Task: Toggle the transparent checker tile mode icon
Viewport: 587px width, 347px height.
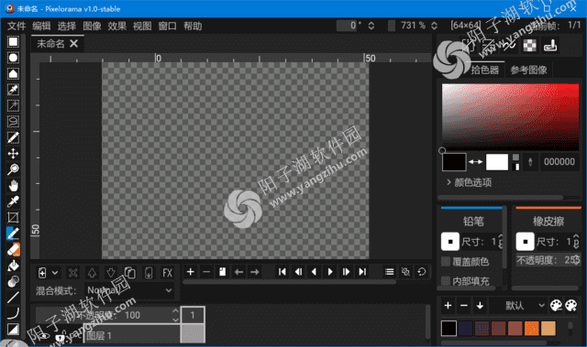Action: click(x=529, y=46)
